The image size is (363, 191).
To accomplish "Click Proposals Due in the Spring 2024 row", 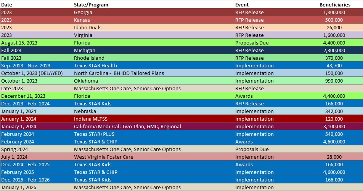I will point(252,150).
